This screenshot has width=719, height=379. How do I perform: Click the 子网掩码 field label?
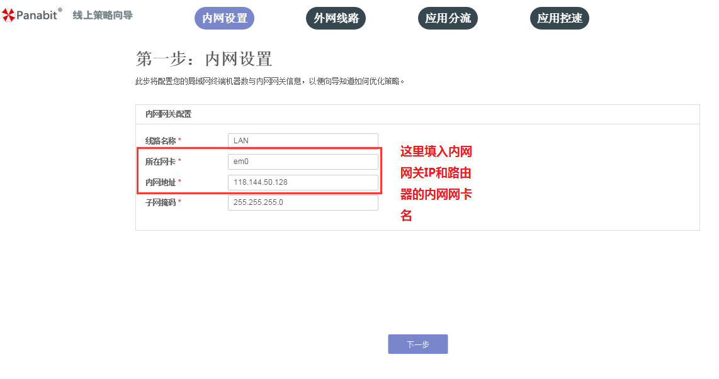point(161,202)
